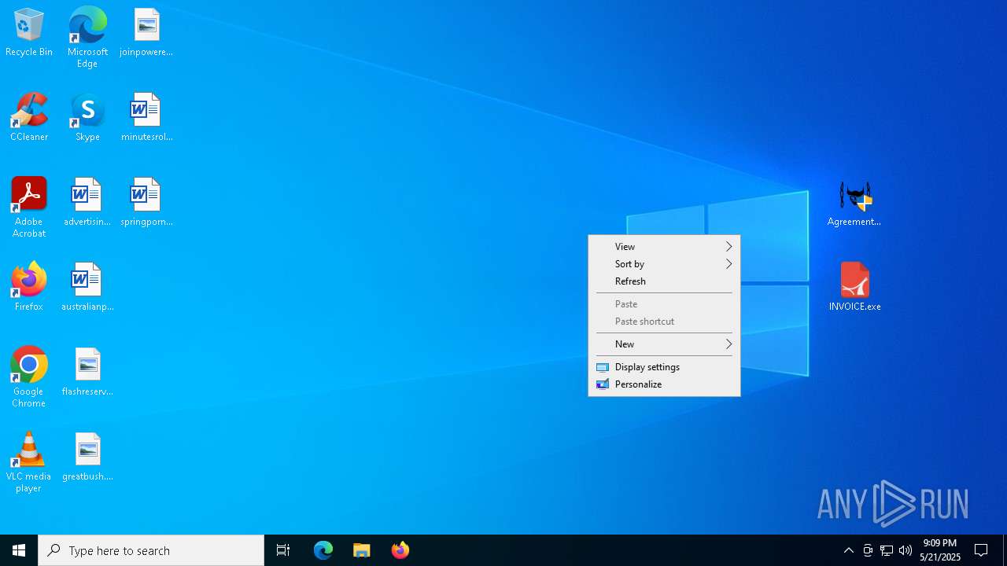1007x566 pixels.
Task: Open File Explorer from the taskbar
Action: tap(362, 550)
